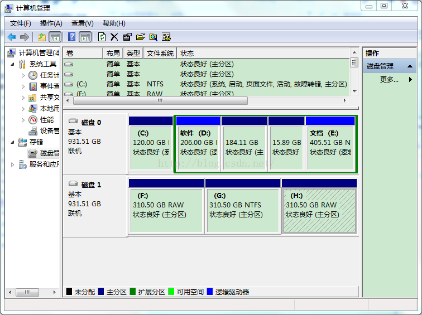Expand the 事件查看器 tree node
This screenshot has width=422, height=315.
click(x=23, y=86)
